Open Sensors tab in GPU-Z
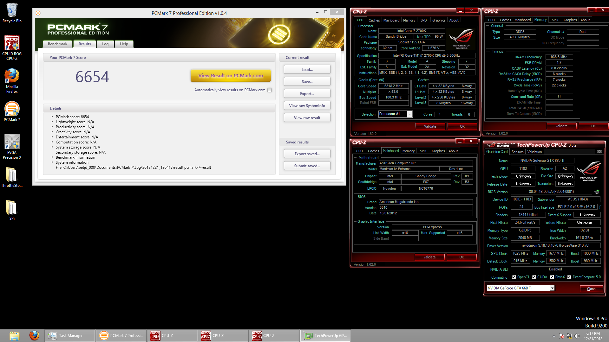 (517, 152)
